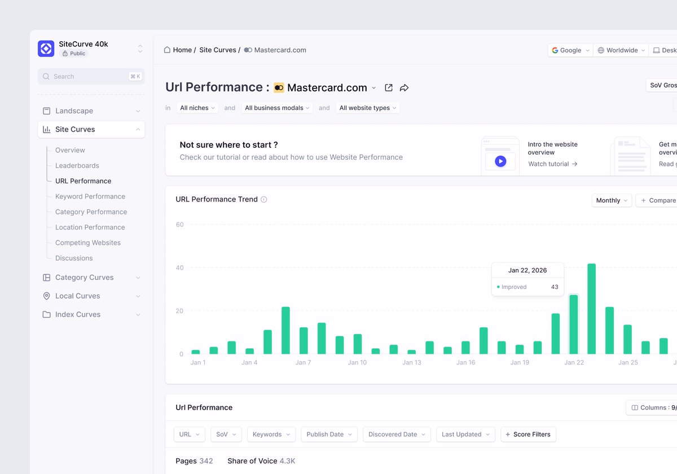Screen dimensions: 677x474
Task: Open the Monthly period dropdown
Action: click(612, 200)
